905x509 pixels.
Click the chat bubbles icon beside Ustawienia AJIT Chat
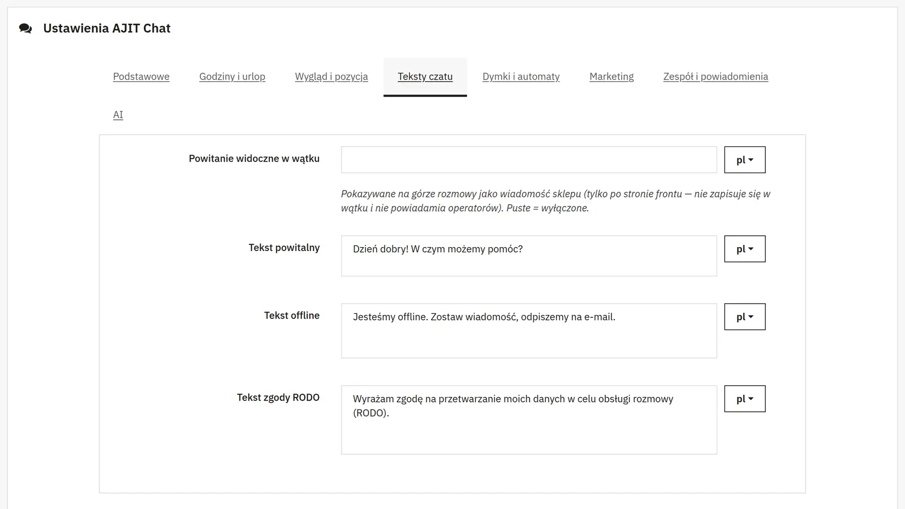coord(25,28)
